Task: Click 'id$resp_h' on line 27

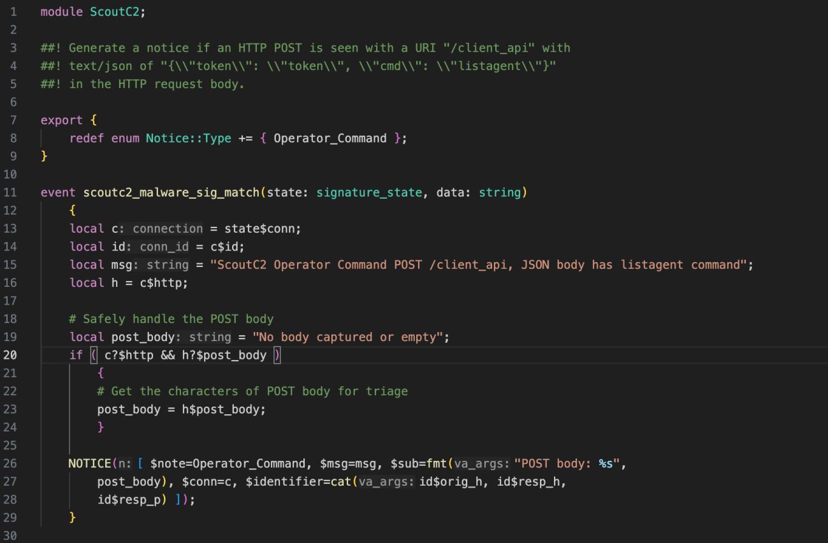Action: [528, 482]
